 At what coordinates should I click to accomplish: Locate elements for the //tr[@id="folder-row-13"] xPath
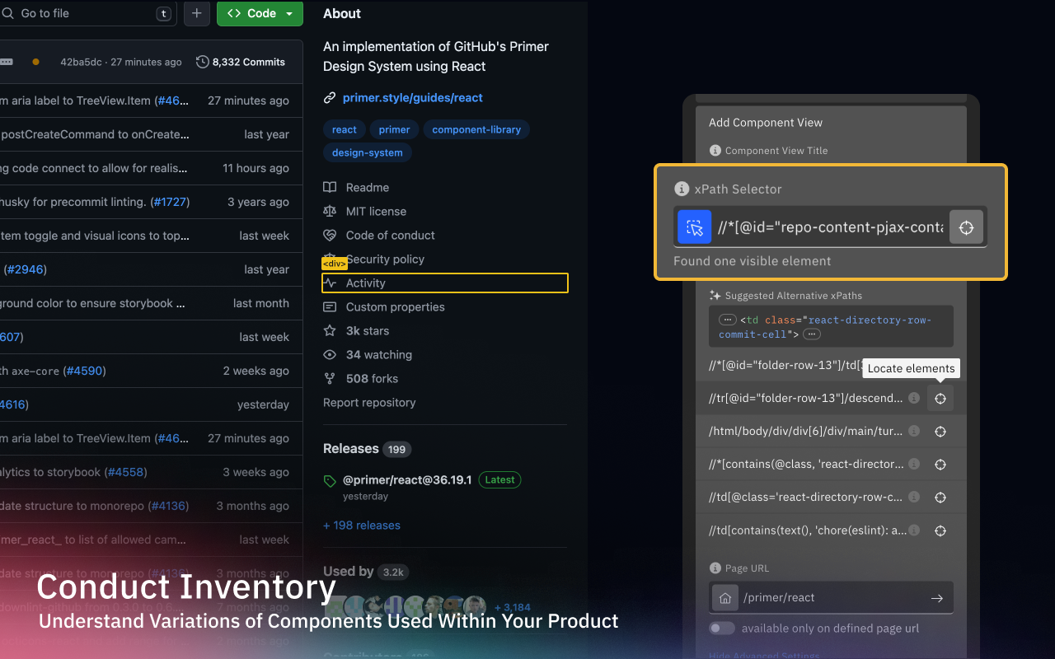[x=940, y=399]
